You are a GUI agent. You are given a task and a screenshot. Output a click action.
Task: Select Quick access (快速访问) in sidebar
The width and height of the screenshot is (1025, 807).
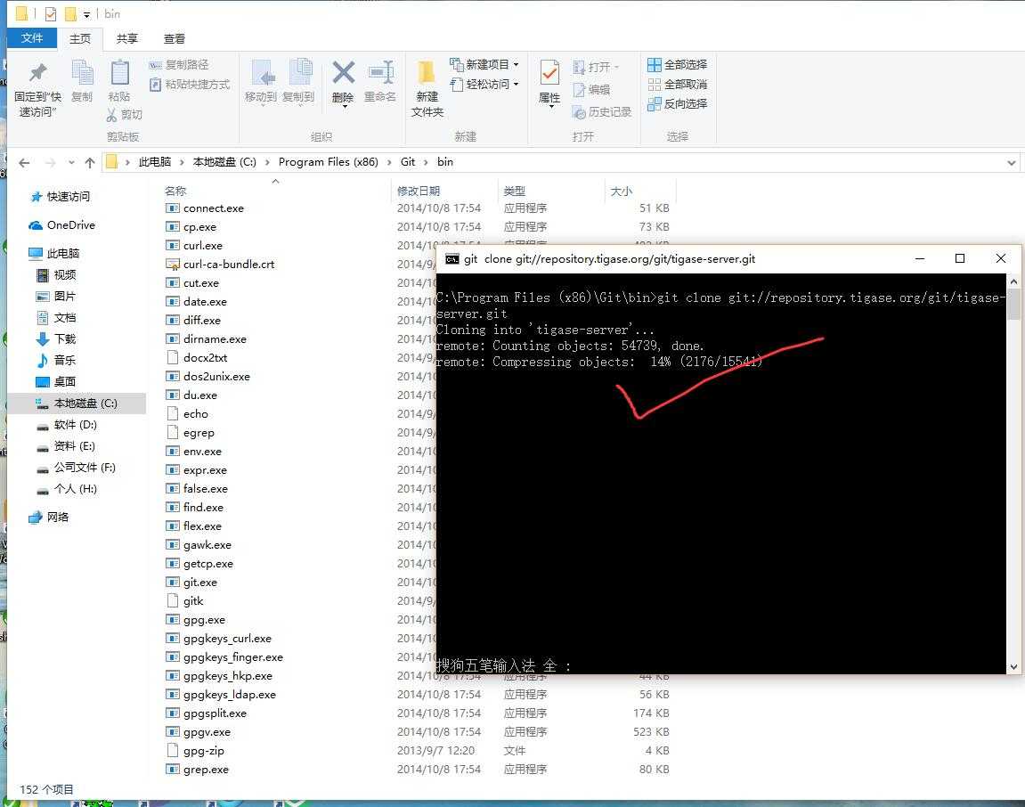coord(68,197)
